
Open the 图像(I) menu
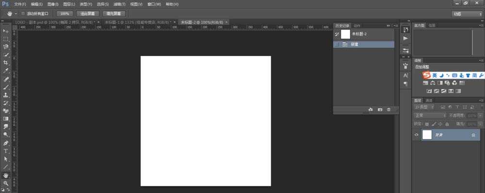point(53,4)
